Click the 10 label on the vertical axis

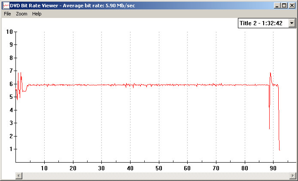tap(9, 32)
